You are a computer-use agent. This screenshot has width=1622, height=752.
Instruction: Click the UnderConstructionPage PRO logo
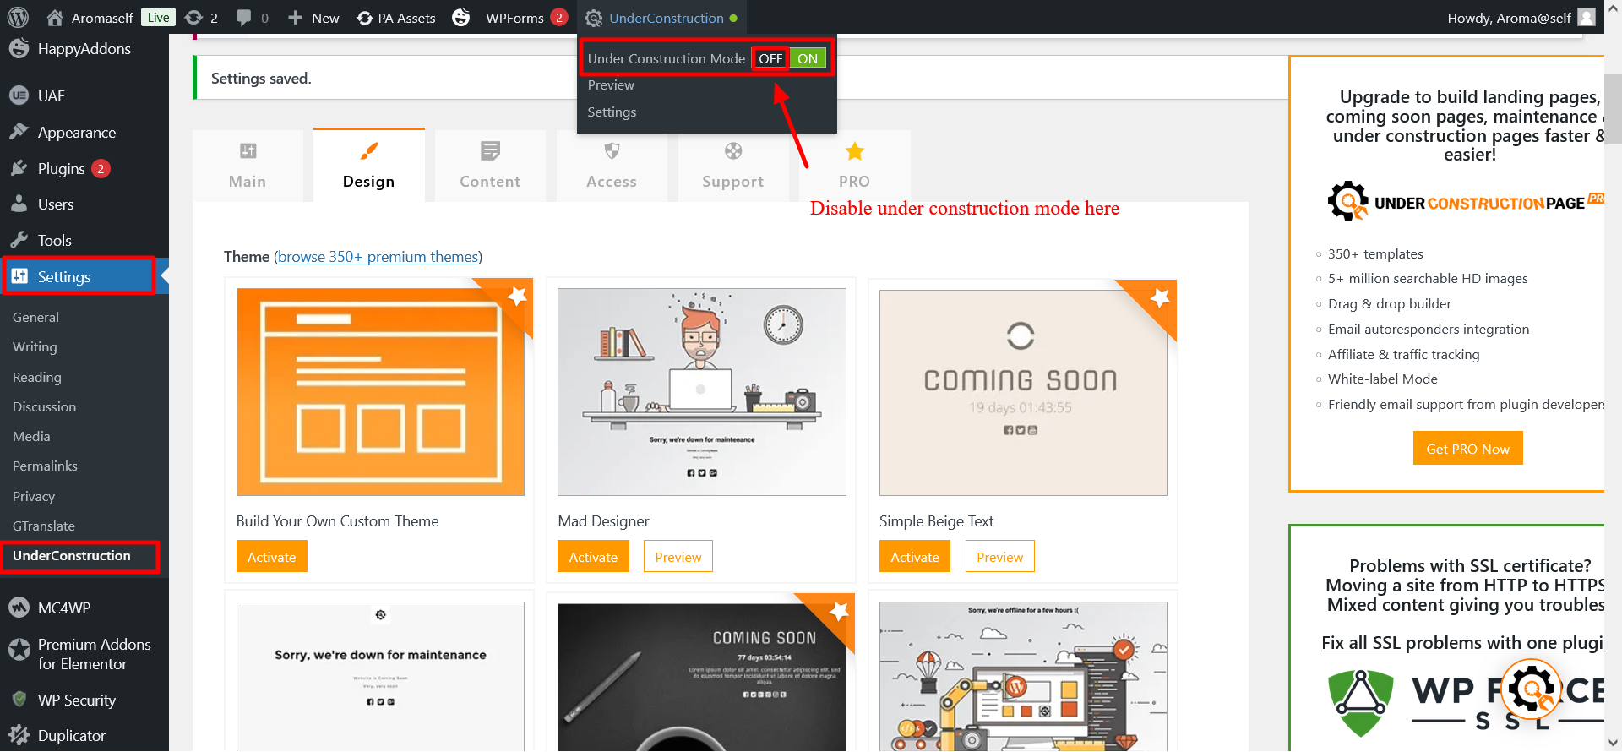point(1466,201)
